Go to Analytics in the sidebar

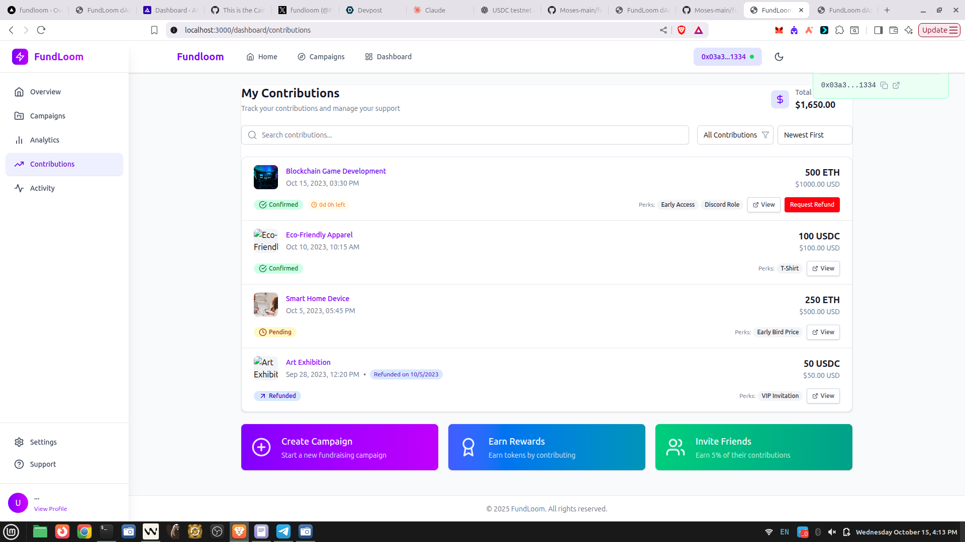(44, 140)
